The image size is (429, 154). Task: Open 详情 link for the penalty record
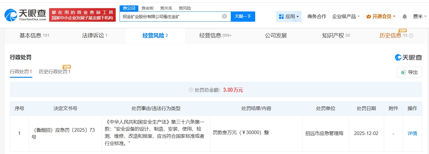click(412, 133)
